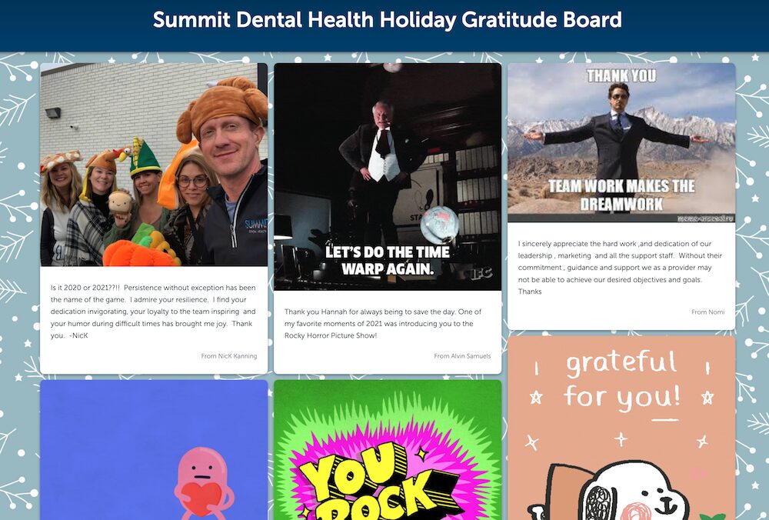Click the Time Warp GIF image
The width and height of the screenshot is (769, 520).
click(x=388, y=177)
